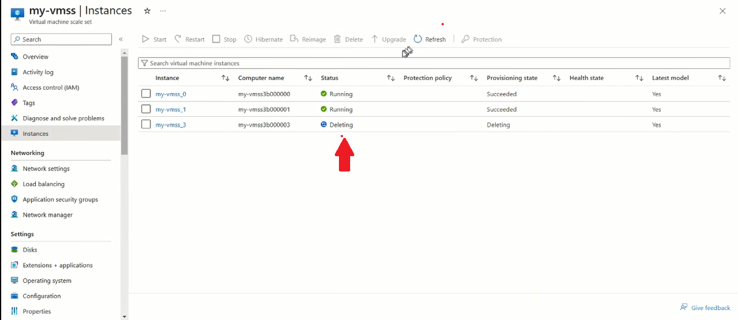Favorite the resource with the star icon

[x=147, y=11]
